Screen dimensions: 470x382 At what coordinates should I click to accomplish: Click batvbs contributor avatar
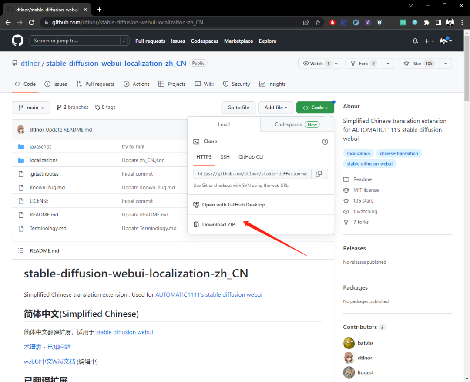pyautogui.click(x=349, y=343)
